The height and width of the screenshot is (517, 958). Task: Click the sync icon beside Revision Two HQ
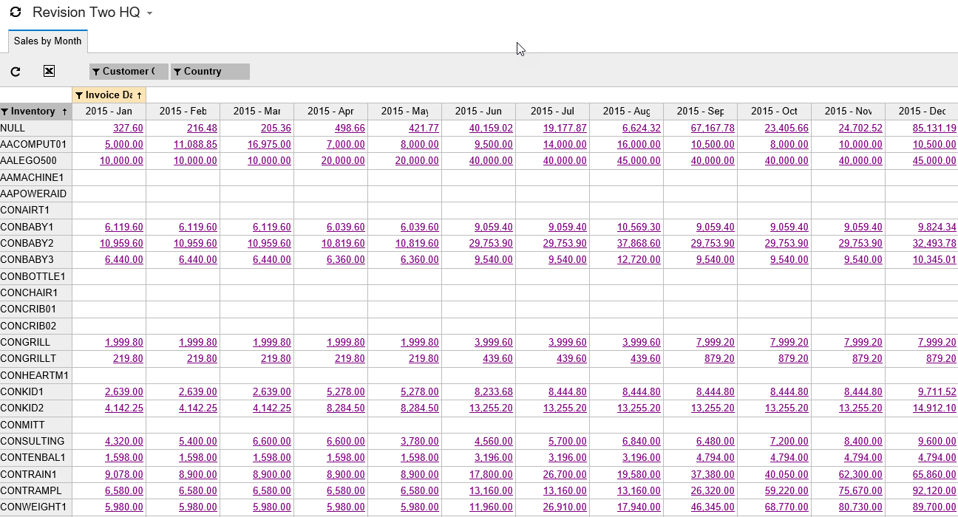click(15, 13)
